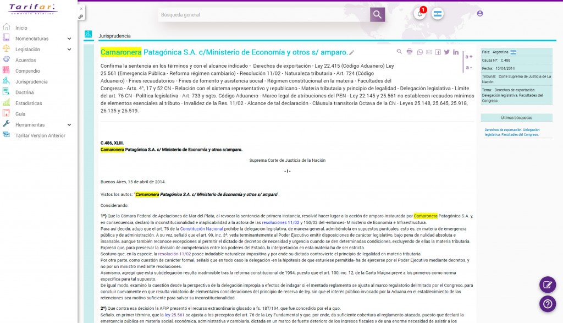The height and width of the screenshot is (323, 563).
Task: Open the Doctrina menu item
Action: click(x=24, y=92)
